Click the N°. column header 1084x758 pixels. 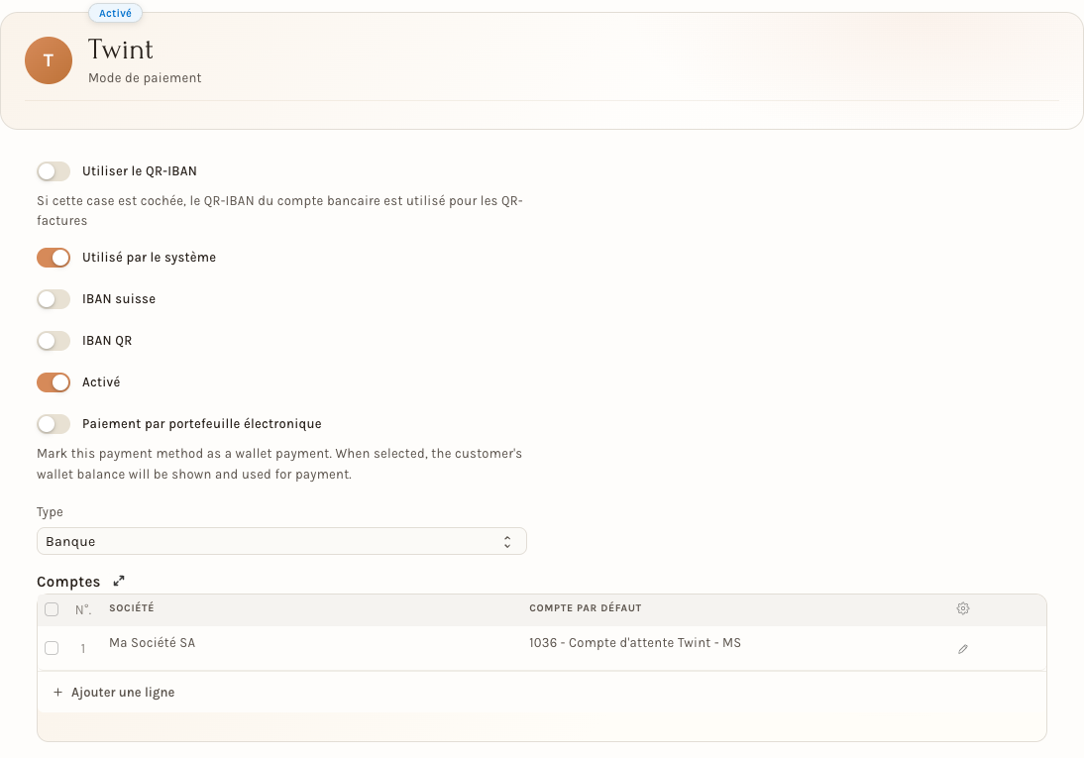(83, 609)
